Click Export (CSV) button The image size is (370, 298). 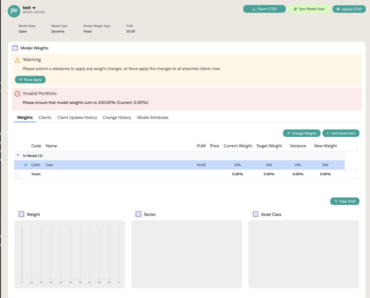coord(264,9)
